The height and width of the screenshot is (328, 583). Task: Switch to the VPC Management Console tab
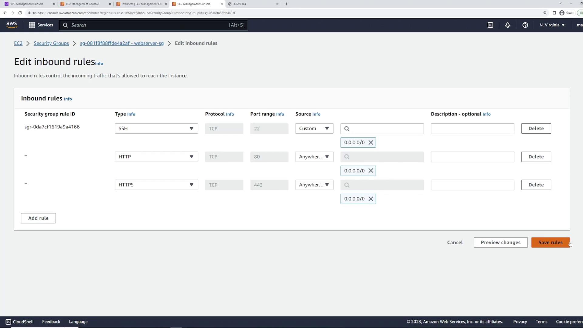point(27,4)
